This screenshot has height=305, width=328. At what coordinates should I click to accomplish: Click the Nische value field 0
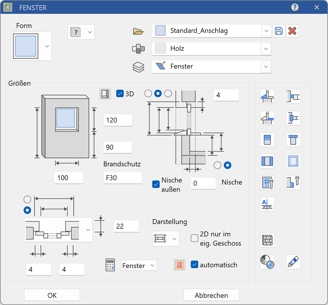pos(203,183)
